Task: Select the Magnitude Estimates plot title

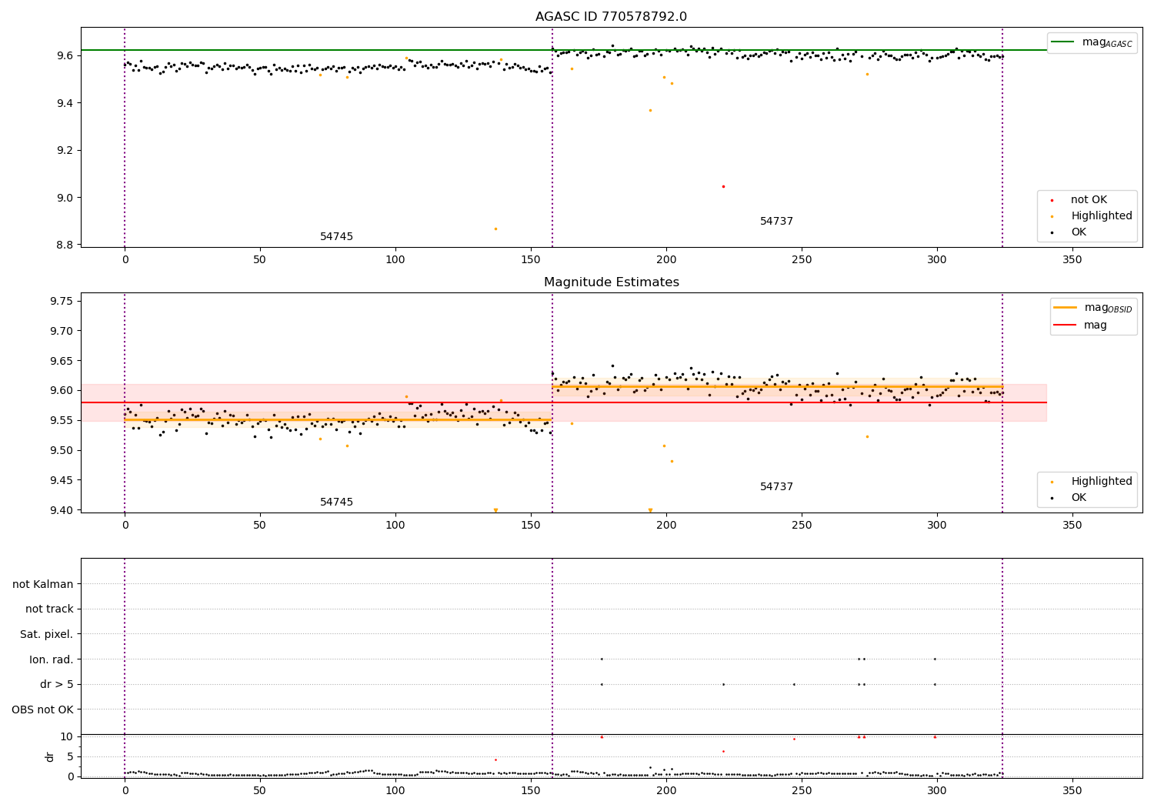Action: (x=611, y=282)
